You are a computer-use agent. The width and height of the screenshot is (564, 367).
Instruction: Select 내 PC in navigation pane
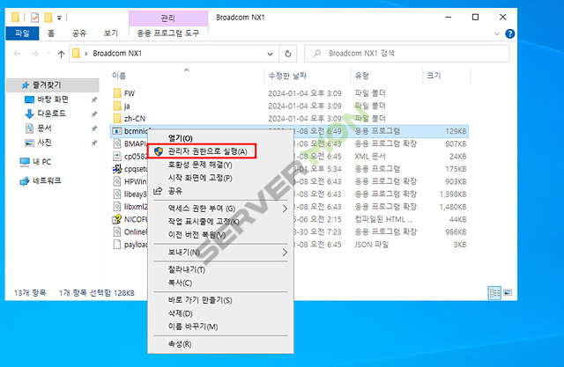(x=41, y=162)
